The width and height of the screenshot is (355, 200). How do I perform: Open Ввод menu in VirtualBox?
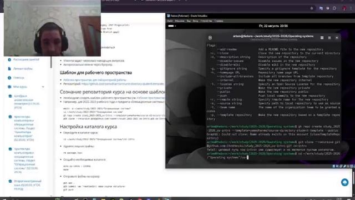click(195, 21)
